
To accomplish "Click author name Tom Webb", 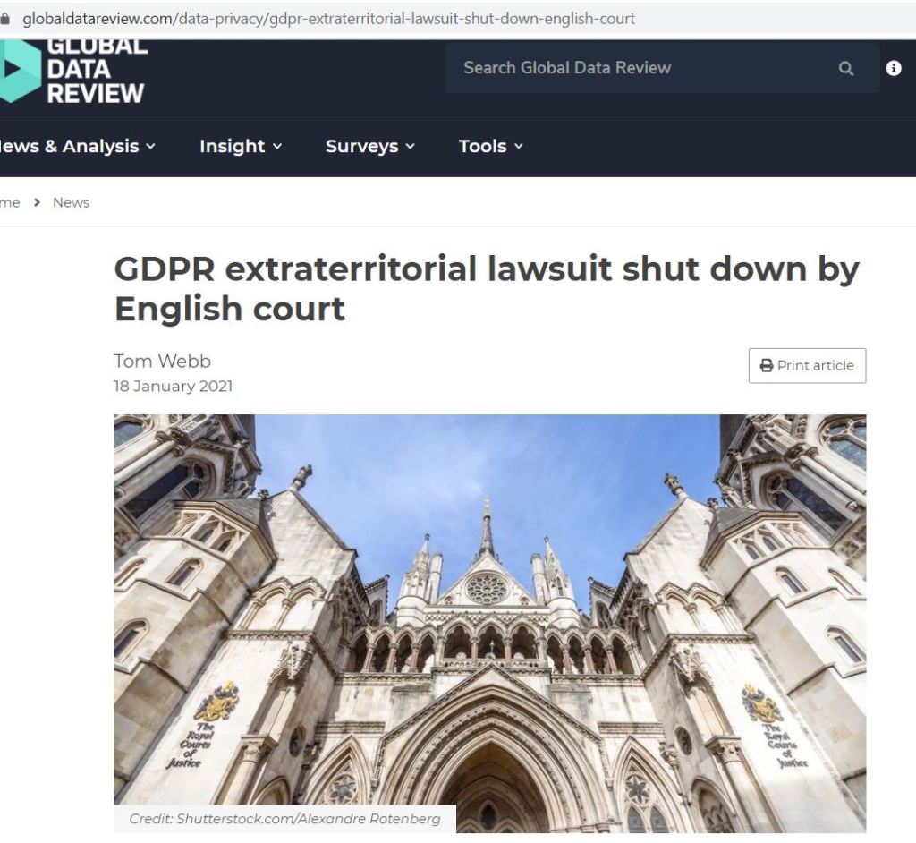I will [x=163, y=362].
